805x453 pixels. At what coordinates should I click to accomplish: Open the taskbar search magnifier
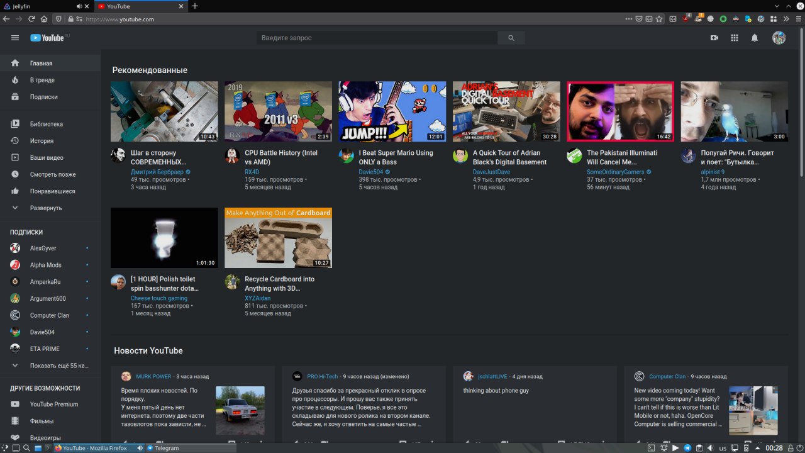(x=26, y=448)
